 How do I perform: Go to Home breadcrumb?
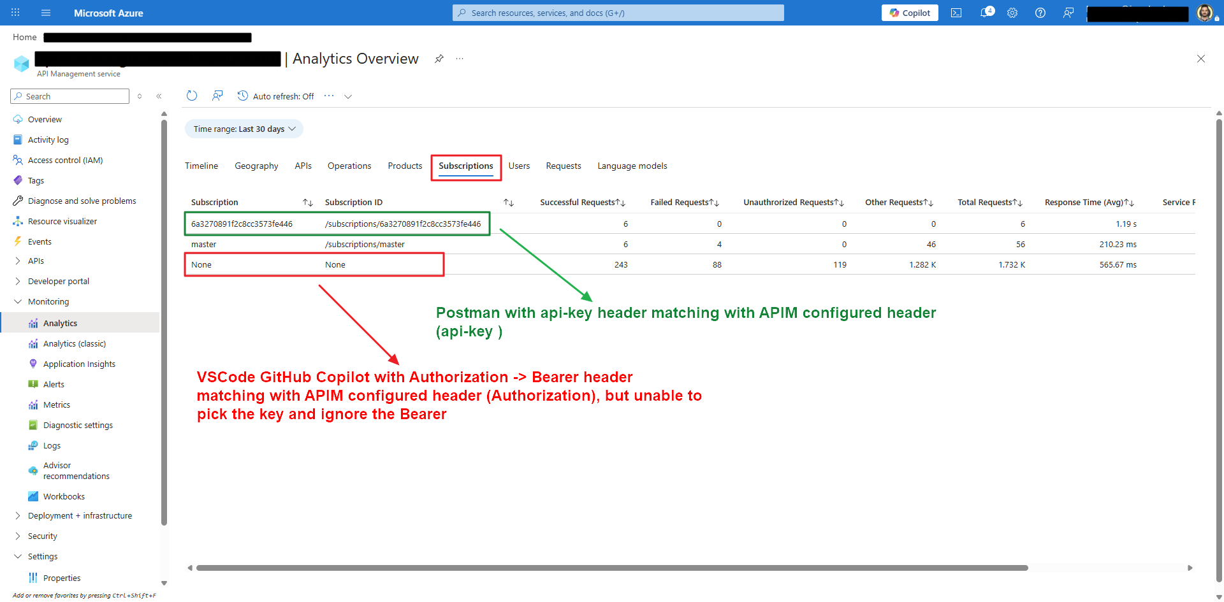click(x=25, y=37)
